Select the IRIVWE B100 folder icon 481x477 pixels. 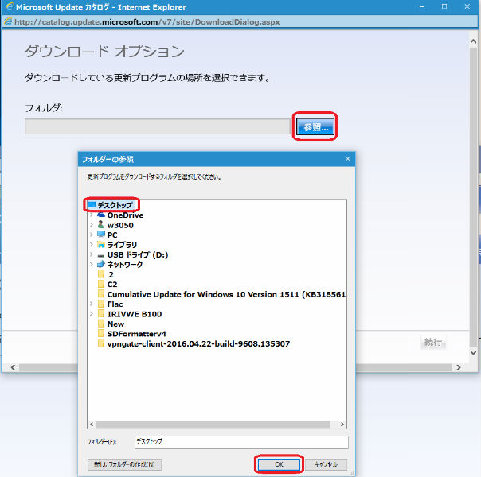[x=101, y=313]
